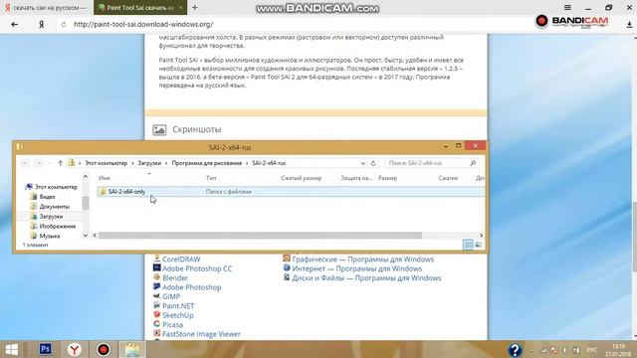Sort by Сжатие column header

point(448,178)
